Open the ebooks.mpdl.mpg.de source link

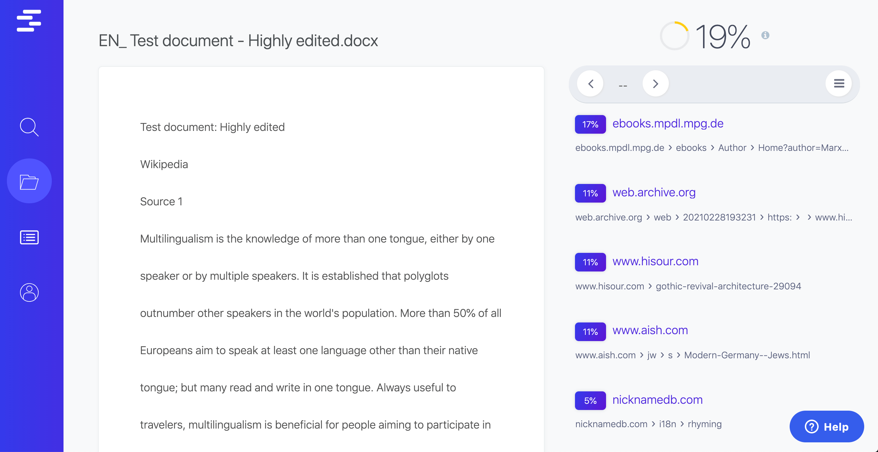668,124
